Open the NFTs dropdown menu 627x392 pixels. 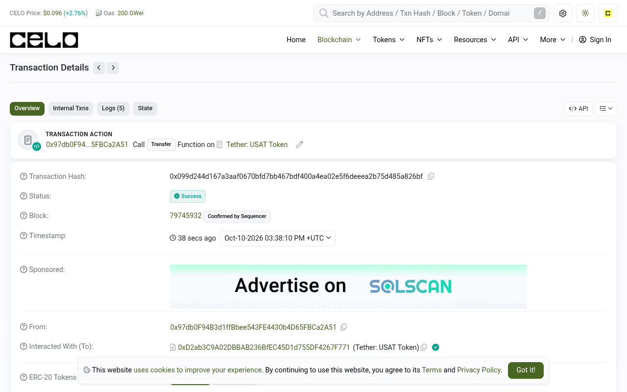[429, 40]
